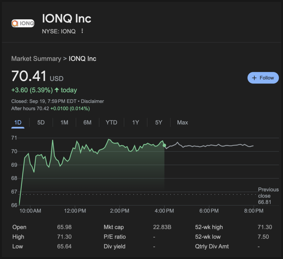283x259 pixels.
Task: Click the P/E ratio label
Action: [115, 237]
